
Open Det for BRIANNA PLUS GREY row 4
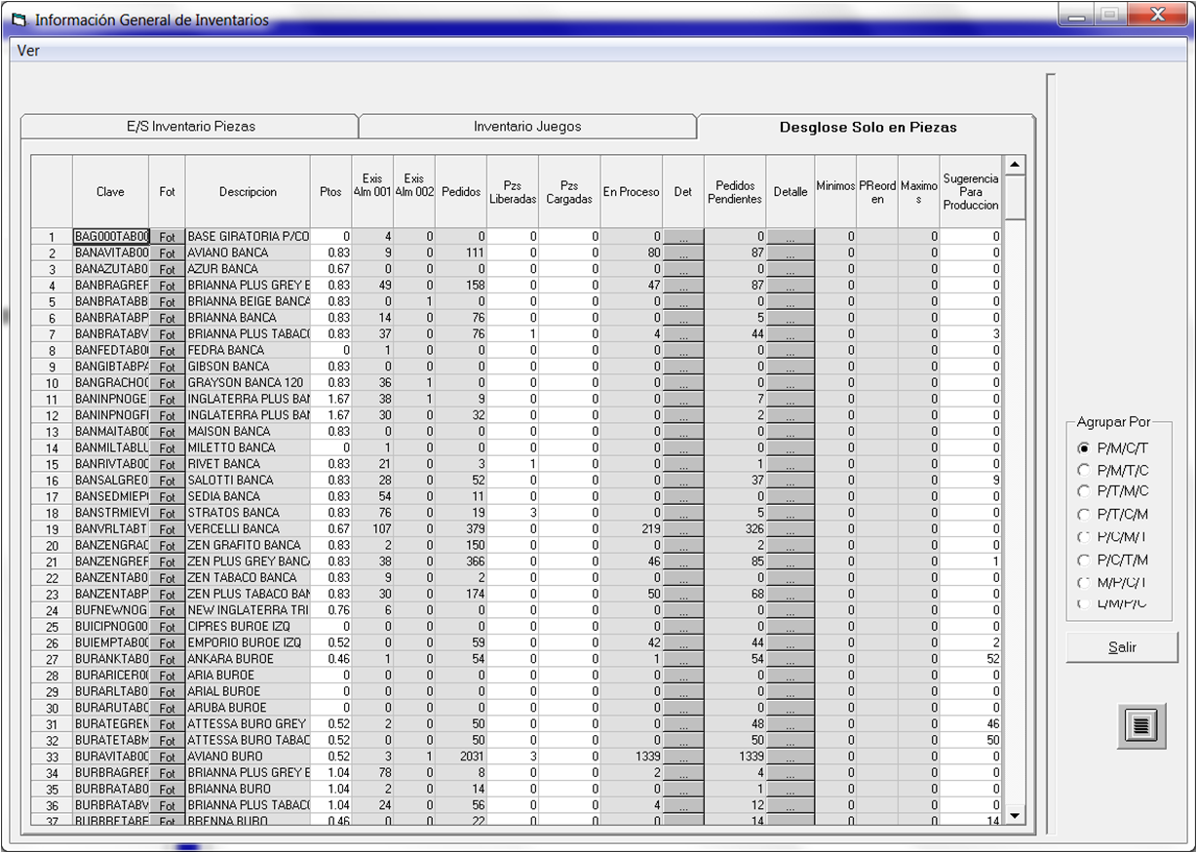coord(683,285)
